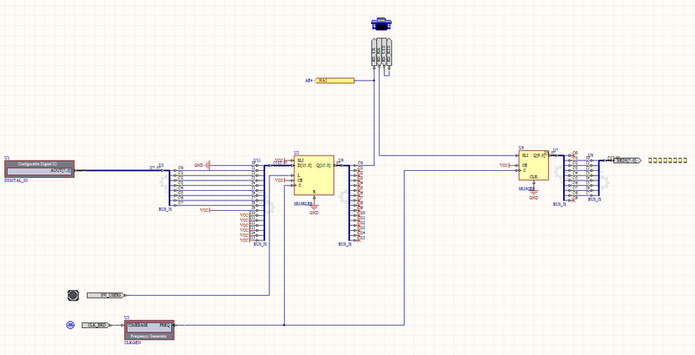Viewport: 695px width, 355px height.
Task: Click the FREQ output pin on CLKGEN
Action: [165, 325]
